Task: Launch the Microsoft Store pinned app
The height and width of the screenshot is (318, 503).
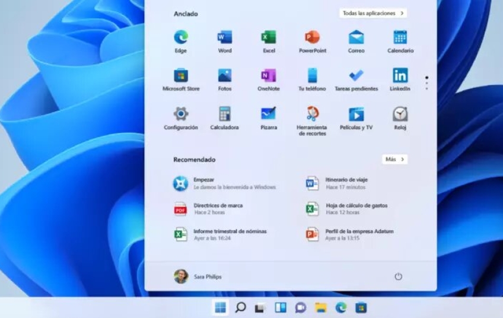Action: (181, 76)
